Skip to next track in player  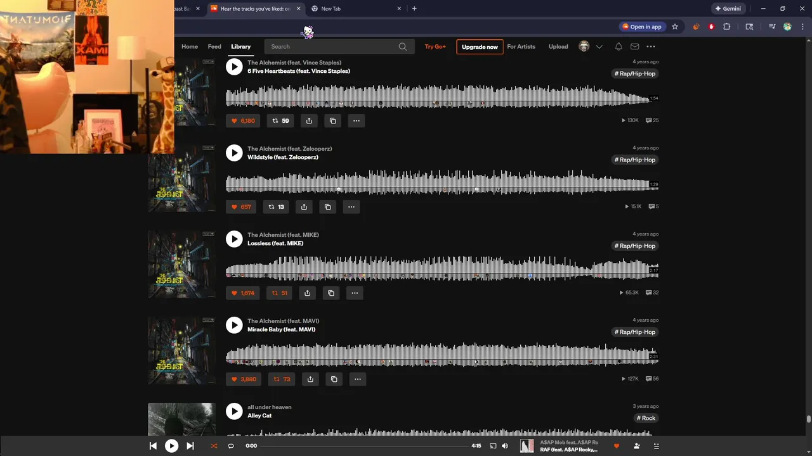[190, 446]
